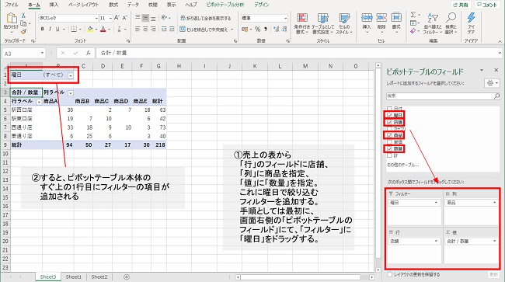Viewport: 505px width, 282px height.
Task: Check the 日付 field checkbox
Action: pos(389,109)
